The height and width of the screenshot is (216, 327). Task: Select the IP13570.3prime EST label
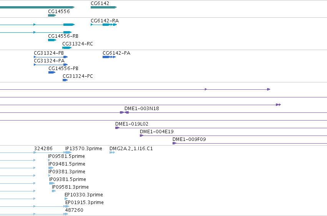84,149
